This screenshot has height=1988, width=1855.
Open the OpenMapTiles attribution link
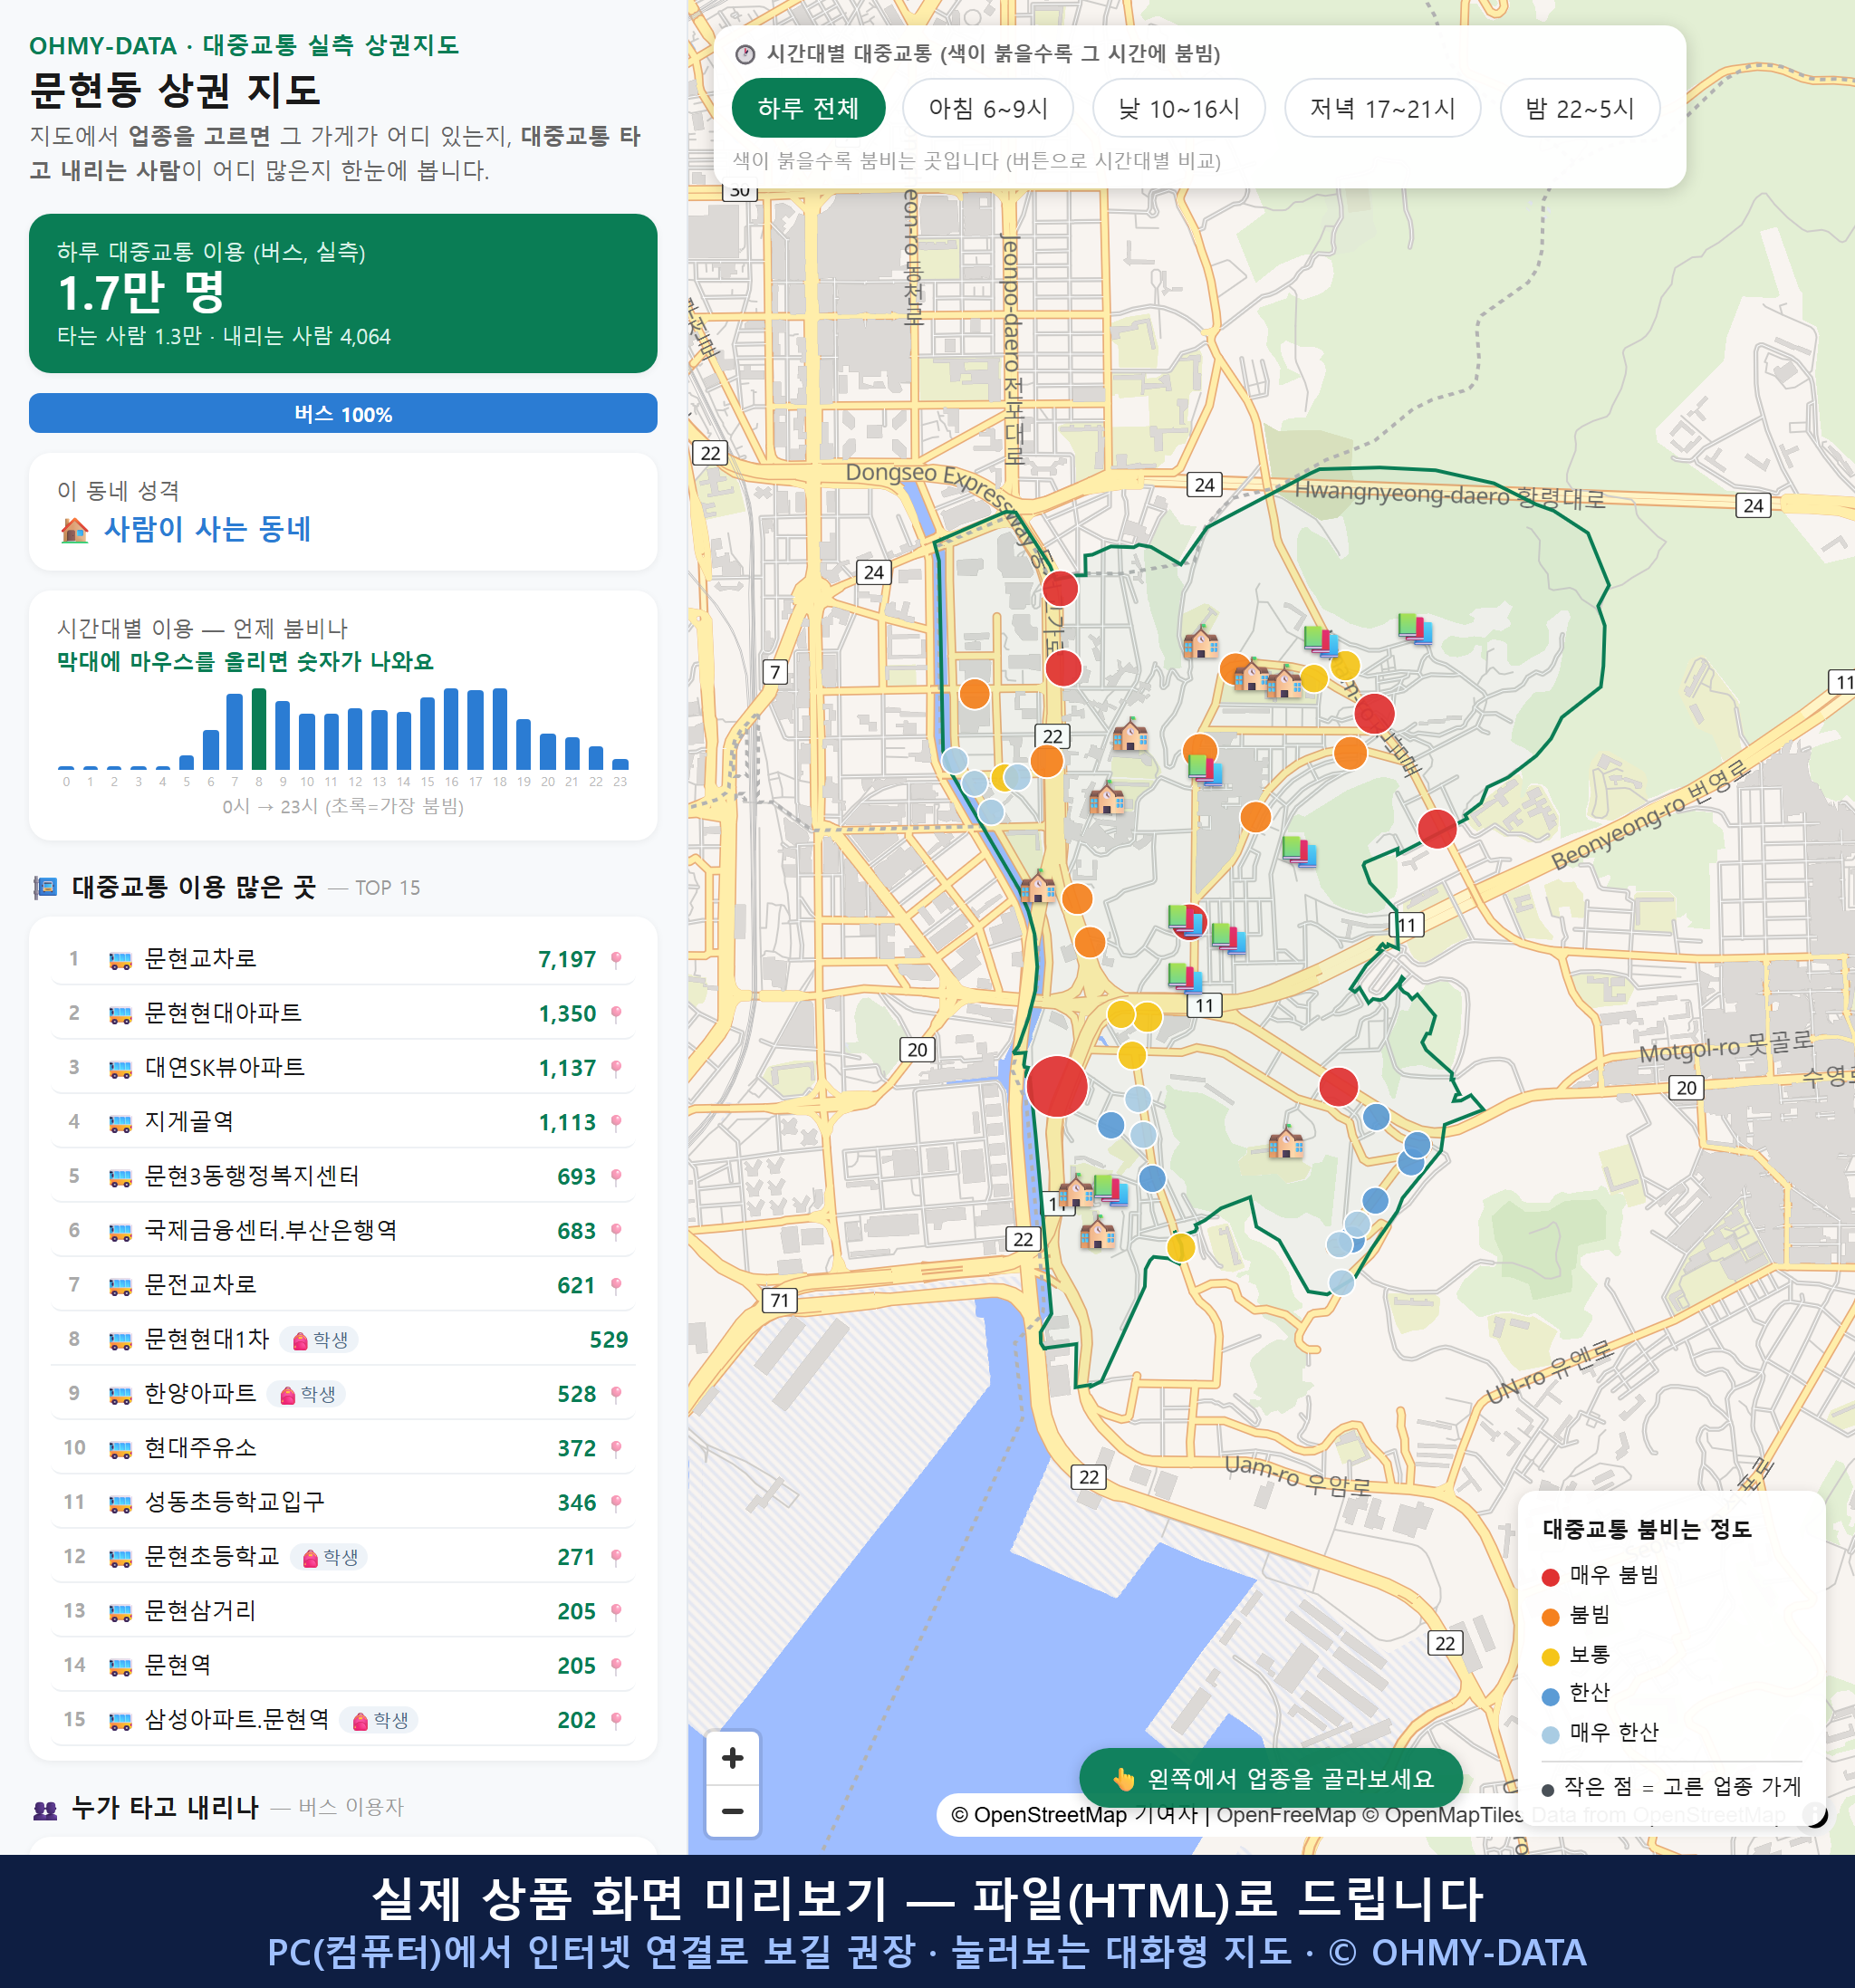tap(1443, 1815)
